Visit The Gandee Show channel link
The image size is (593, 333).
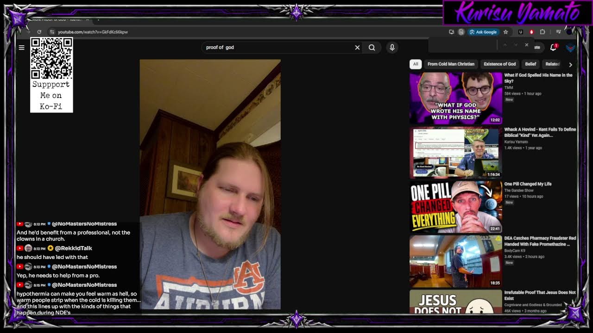pyautogui.click(x=519, y=190)
